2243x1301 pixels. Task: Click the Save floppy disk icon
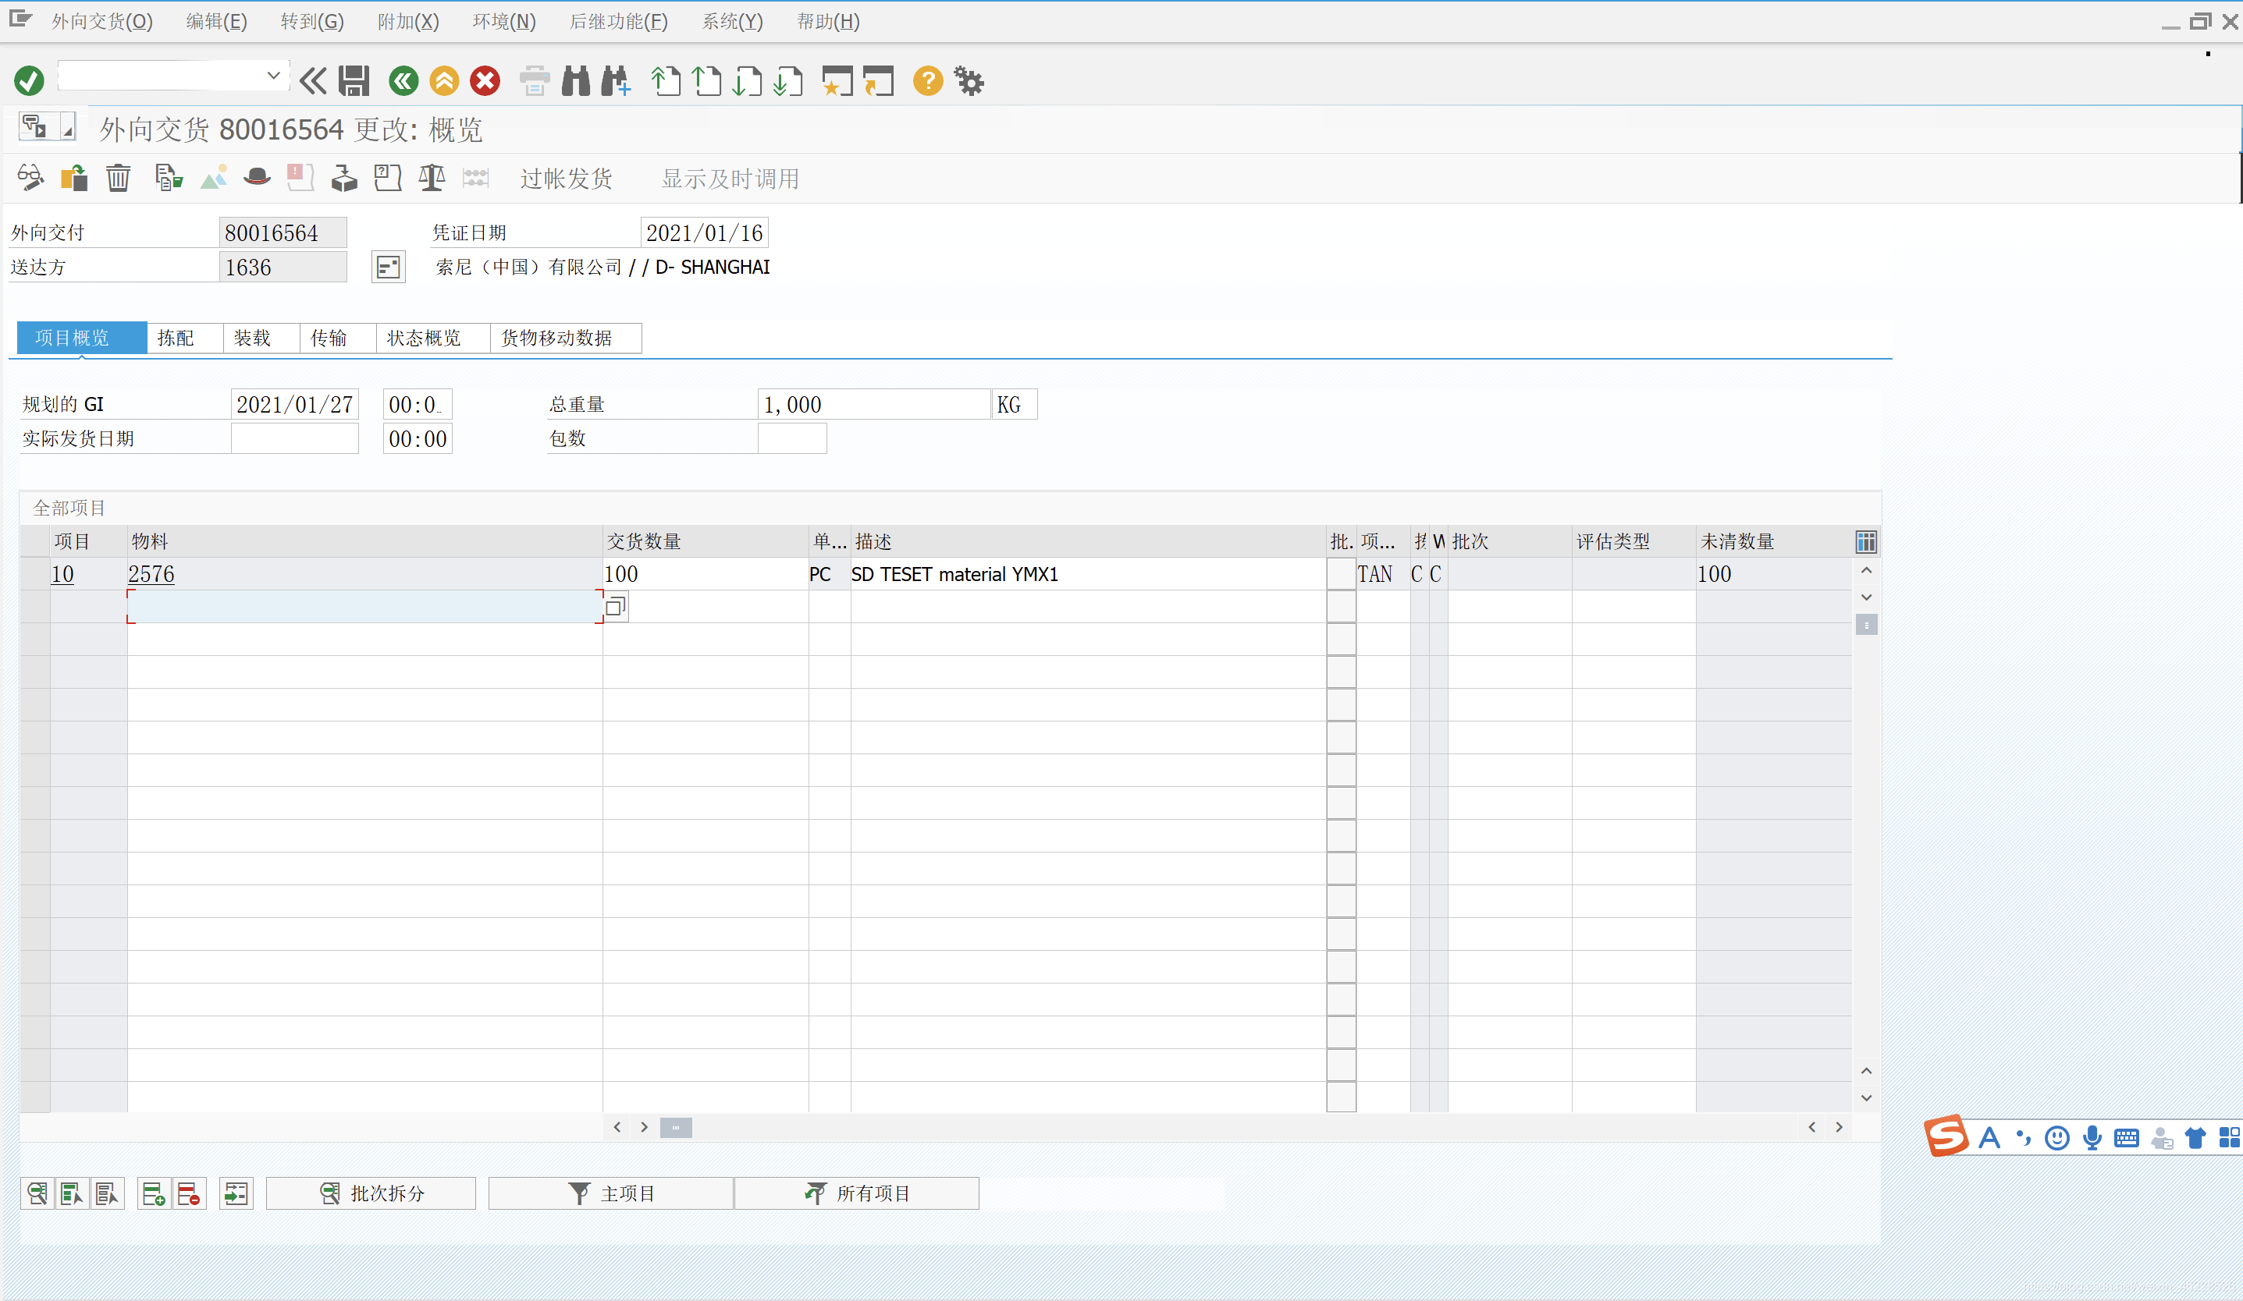354,81
